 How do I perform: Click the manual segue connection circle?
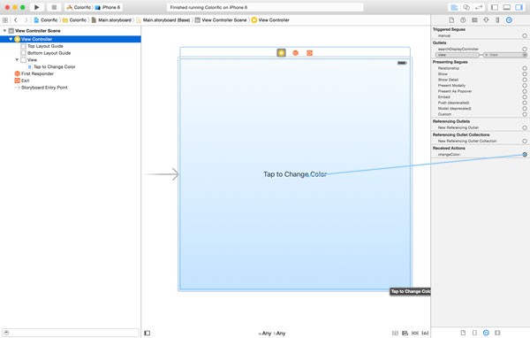point(525,35)
